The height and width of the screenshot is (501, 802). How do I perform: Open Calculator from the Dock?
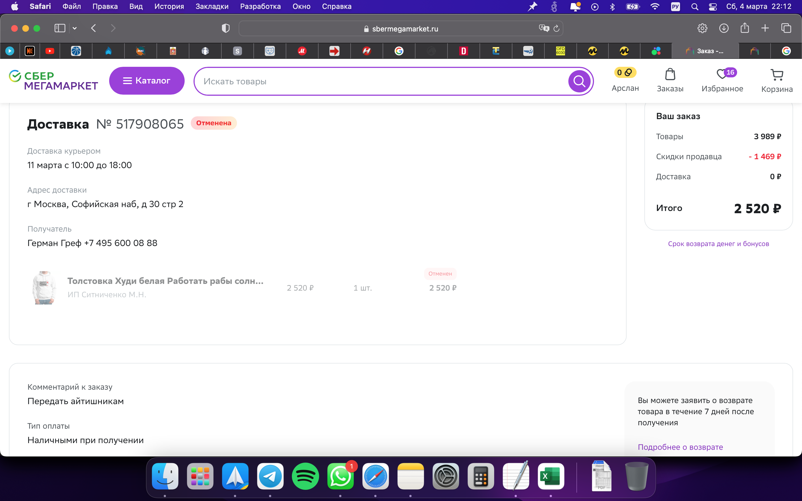click(481, 476)
